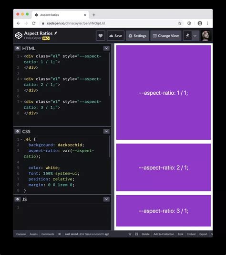Click the CSS editor scrollbar
The width and height of the screenshot is (226, 255).
(110, 146)
